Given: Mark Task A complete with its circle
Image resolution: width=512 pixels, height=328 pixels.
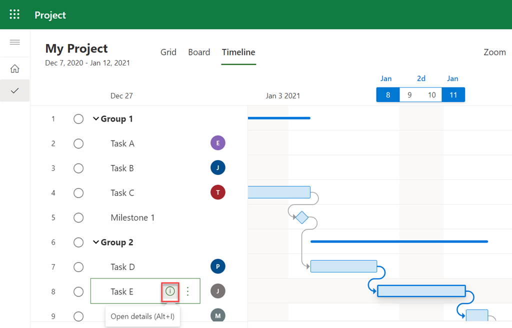Looking at the screenshot, I should pos(78,143).
